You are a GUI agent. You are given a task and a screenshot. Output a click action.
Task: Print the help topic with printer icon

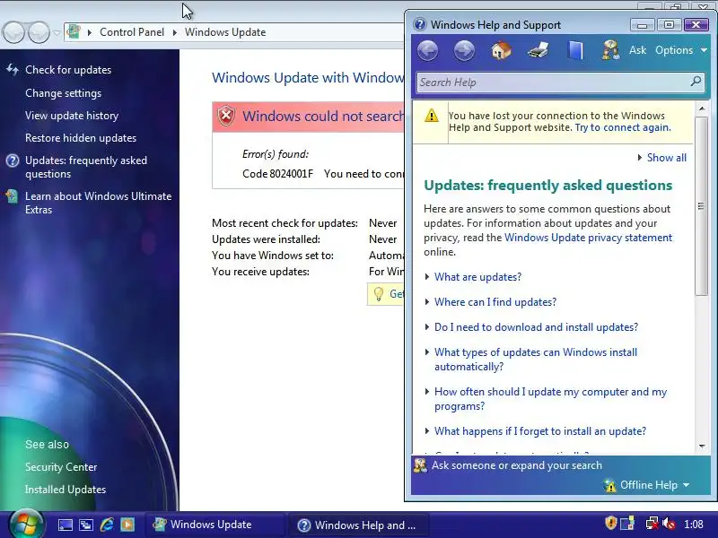[538, 50]
